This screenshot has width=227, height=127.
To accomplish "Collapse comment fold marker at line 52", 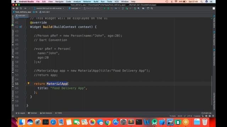I will tap(26, 71).
